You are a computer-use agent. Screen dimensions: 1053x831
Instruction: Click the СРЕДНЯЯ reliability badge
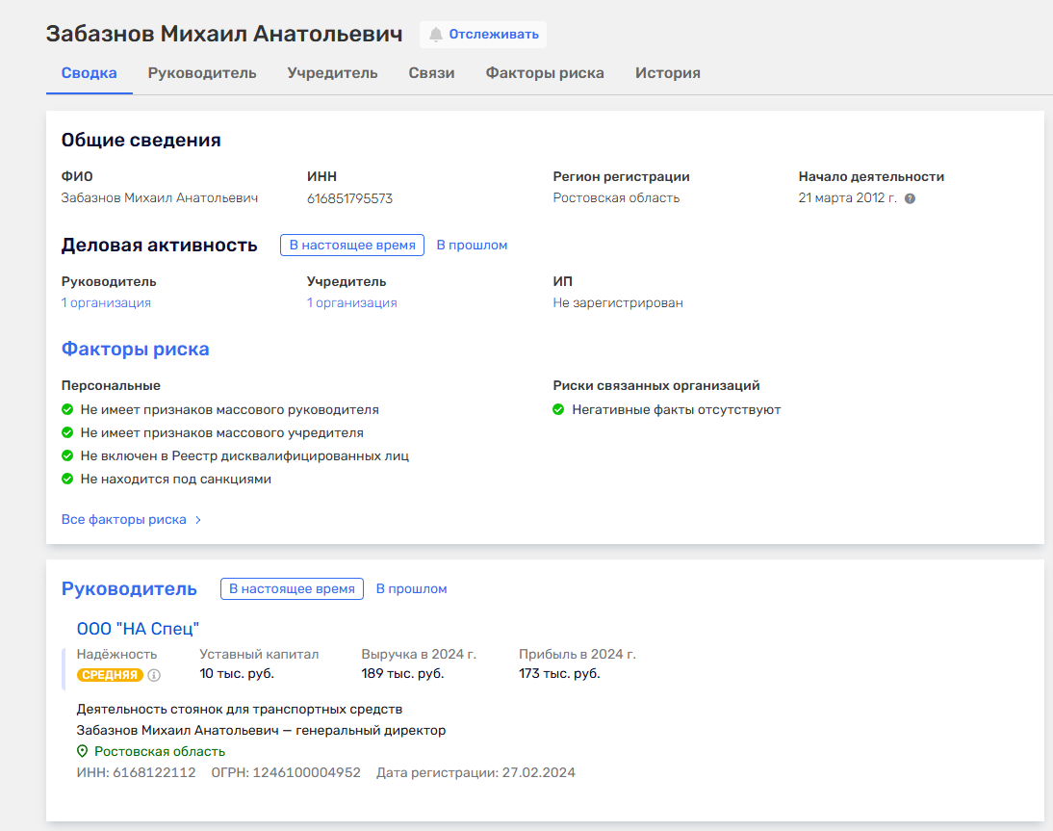point(110,675)
